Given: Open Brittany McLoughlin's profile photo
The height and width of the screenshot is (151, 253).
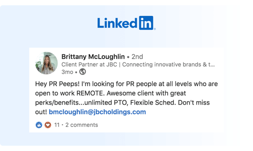Looking at the screenshot, I should (x=46, y=63).
